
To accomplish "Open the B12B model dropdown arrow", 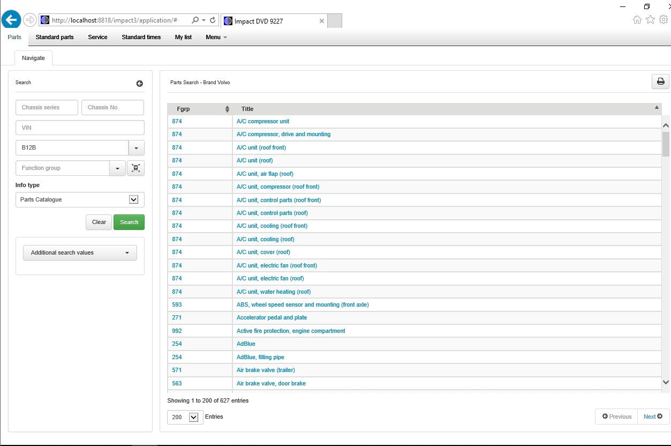I will (x=136, y=148).
